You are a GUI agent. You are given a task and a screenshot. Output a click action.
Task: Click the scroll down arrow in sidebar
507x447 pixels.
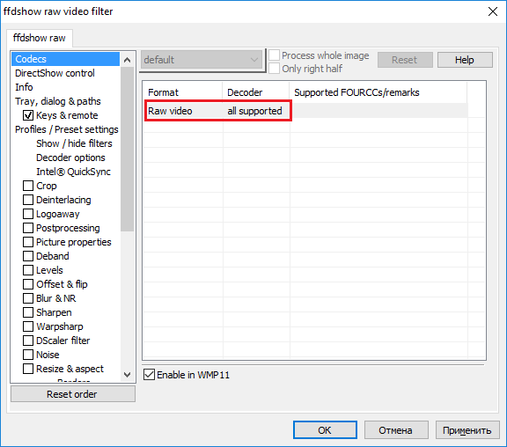pos(127,375)
